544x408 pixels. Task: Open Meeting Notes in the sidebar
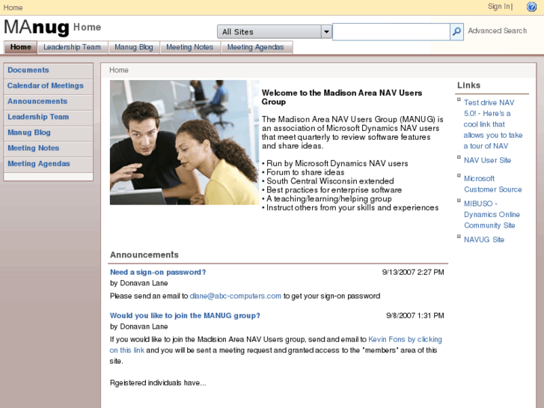click(48, 149)
